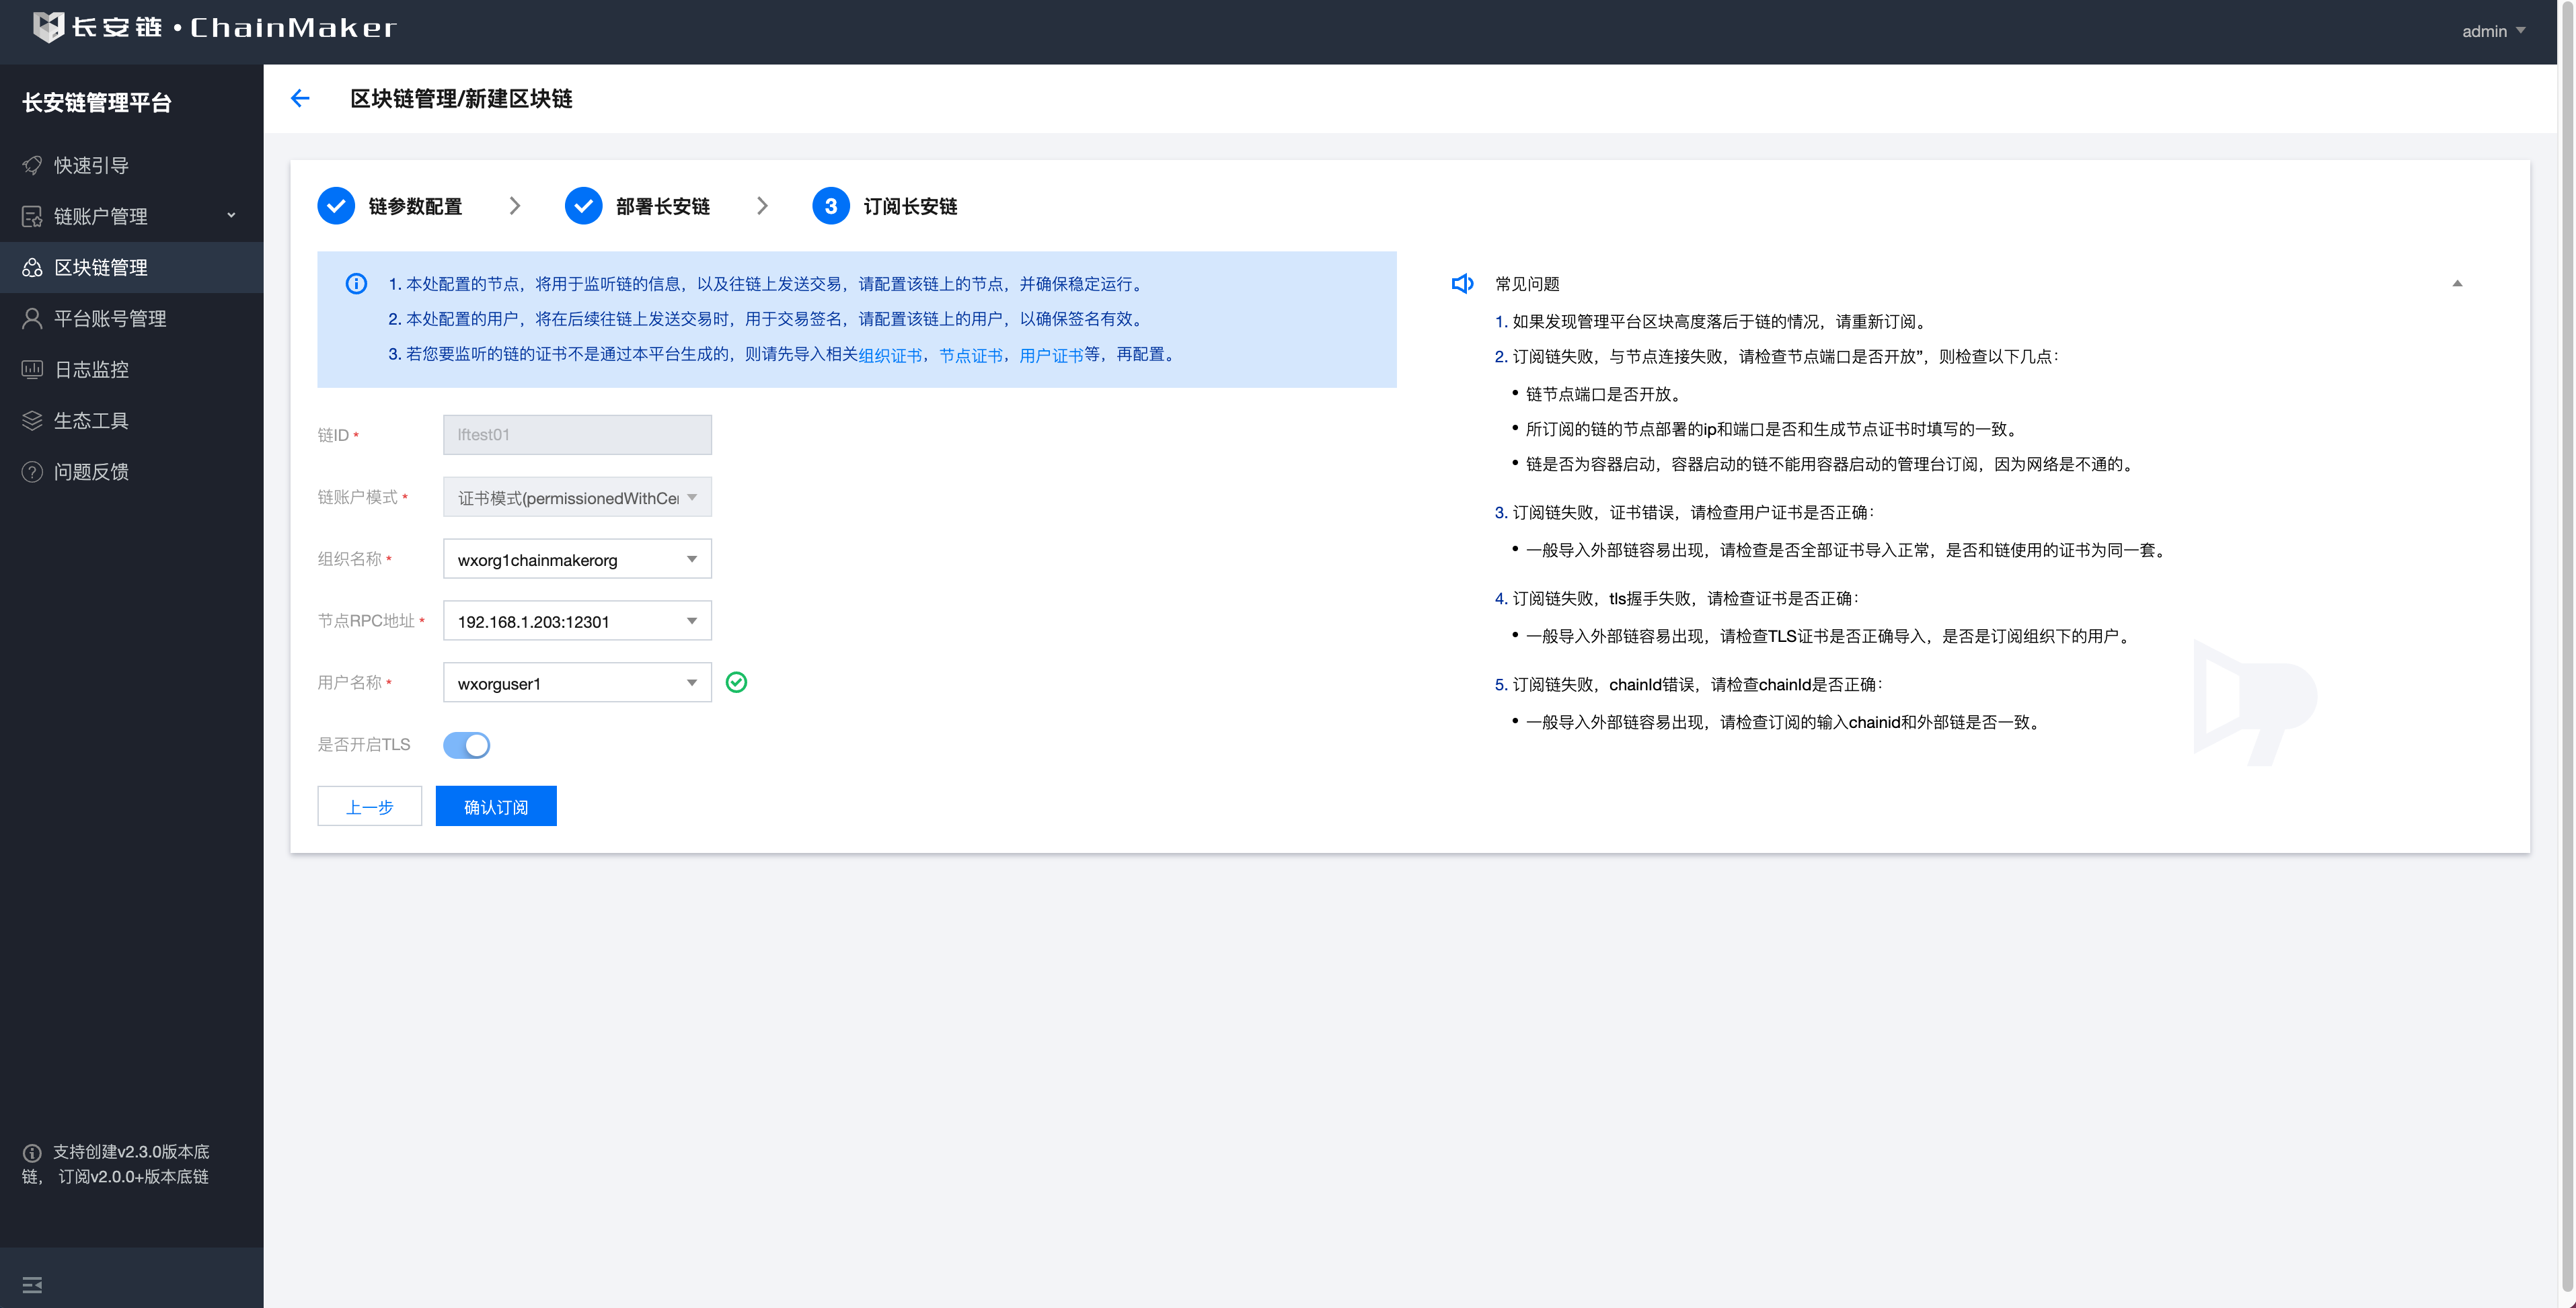The height and width of the screenshot is (1308, 2576).
Task: Toggle the 是否开启TLS switch
Action: tap(466, 745)
